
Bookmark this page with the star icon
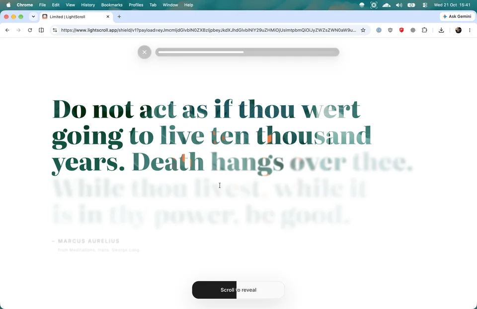pyautogui.click(x=363, y=30)
